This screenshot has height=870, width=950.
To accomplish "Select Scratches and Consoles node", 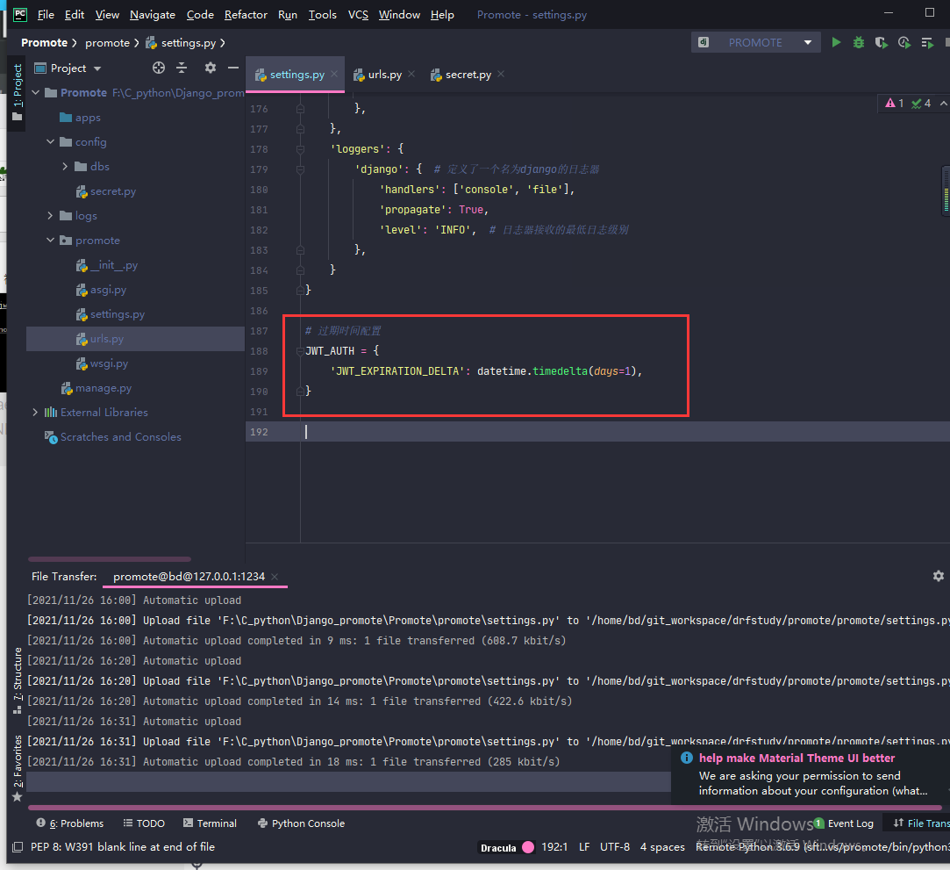I will 120,436.
